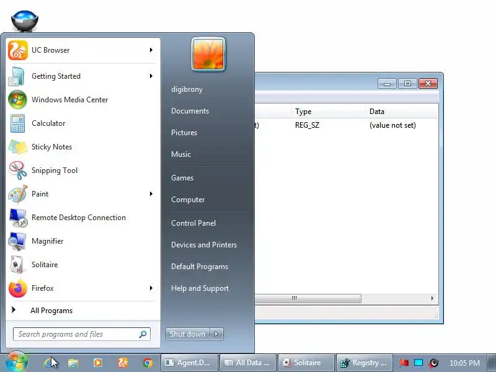Click the search magnifying glass icon

pos(143,334)
